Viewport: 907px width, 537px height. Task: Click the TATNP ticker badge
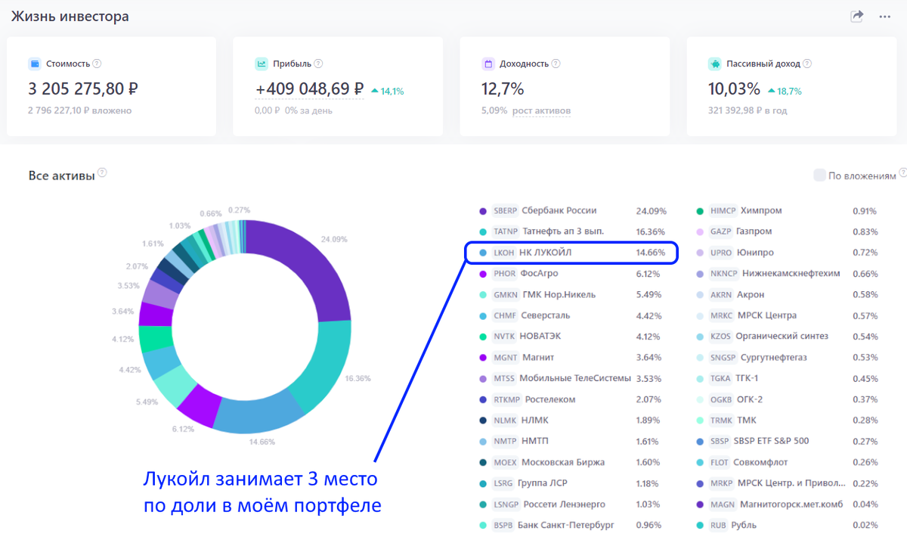506,231
